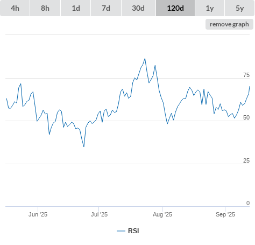Viewport: 255px width, 245px height.
Task: Click the remove graph button
Action: coord(229,24)
